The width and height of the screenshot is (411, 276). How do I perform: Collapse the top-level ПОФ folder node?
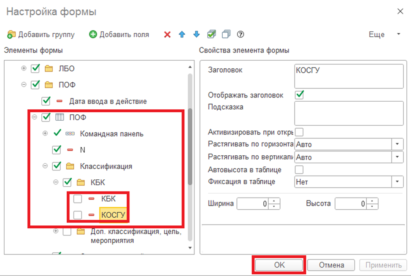tap(24, 85)
